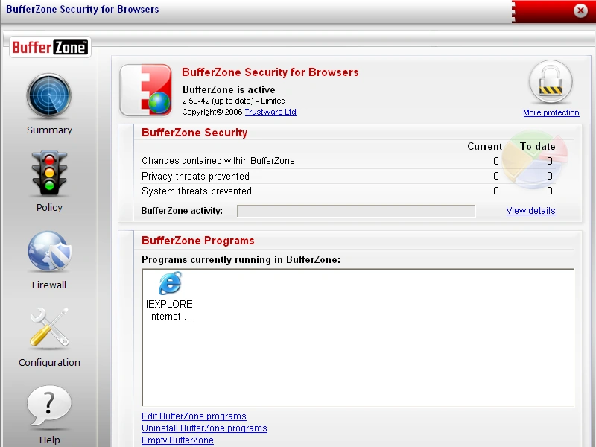Click the Empty BufferZone link
Image resolution: width=596 pixels, height=447 pixels.
tap(177, 440)
